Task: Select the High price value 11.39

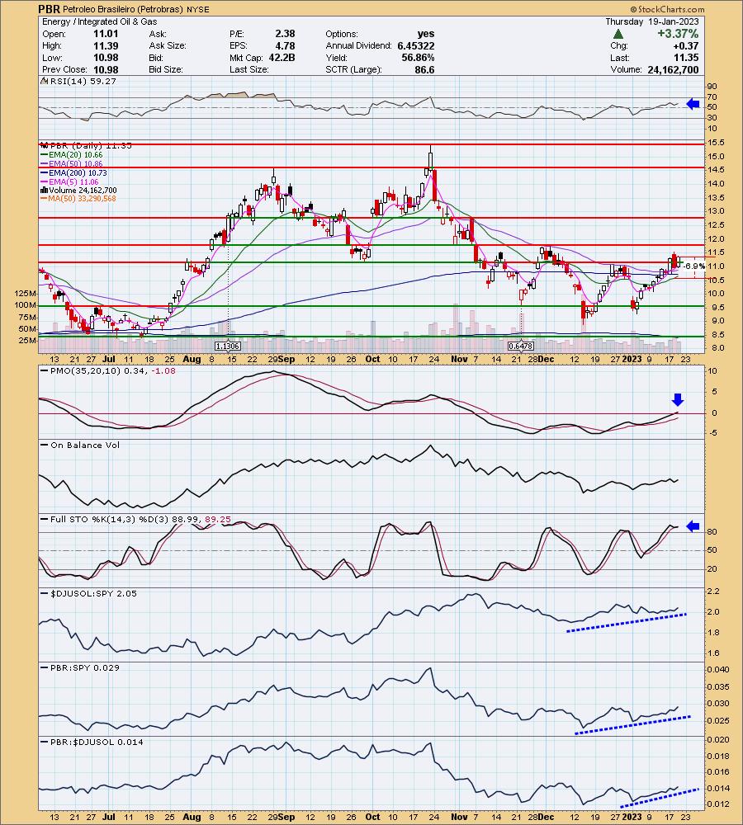Action: click(x=106, y=45)
